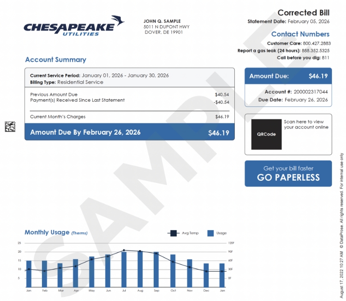Click the Usage legend blue swatch
The image size is (346, 301).
pos(210,233)
